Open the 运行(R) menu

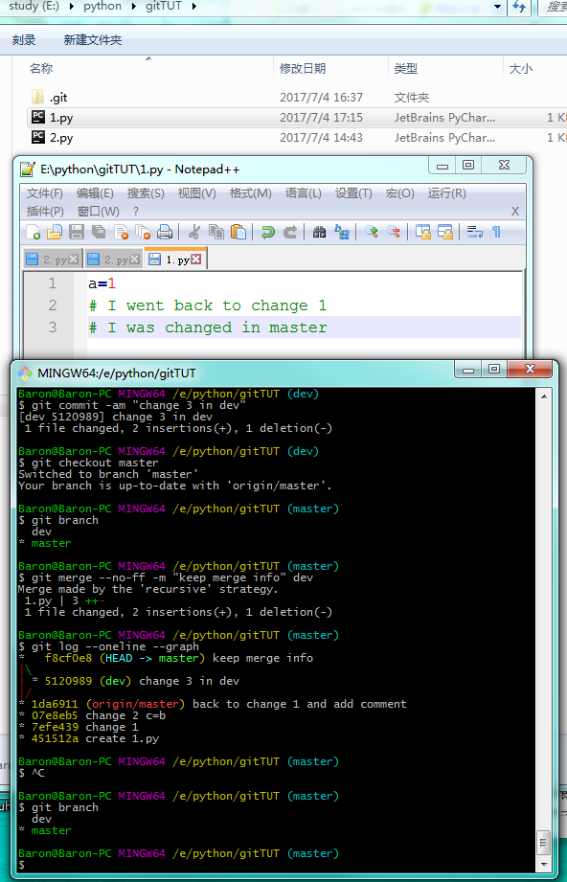pyautogui.click(x=446, y=193)
